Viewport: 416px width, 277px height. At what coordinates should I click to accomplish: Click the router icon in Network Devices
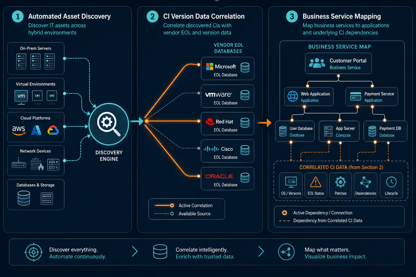[x=19, y=163]
